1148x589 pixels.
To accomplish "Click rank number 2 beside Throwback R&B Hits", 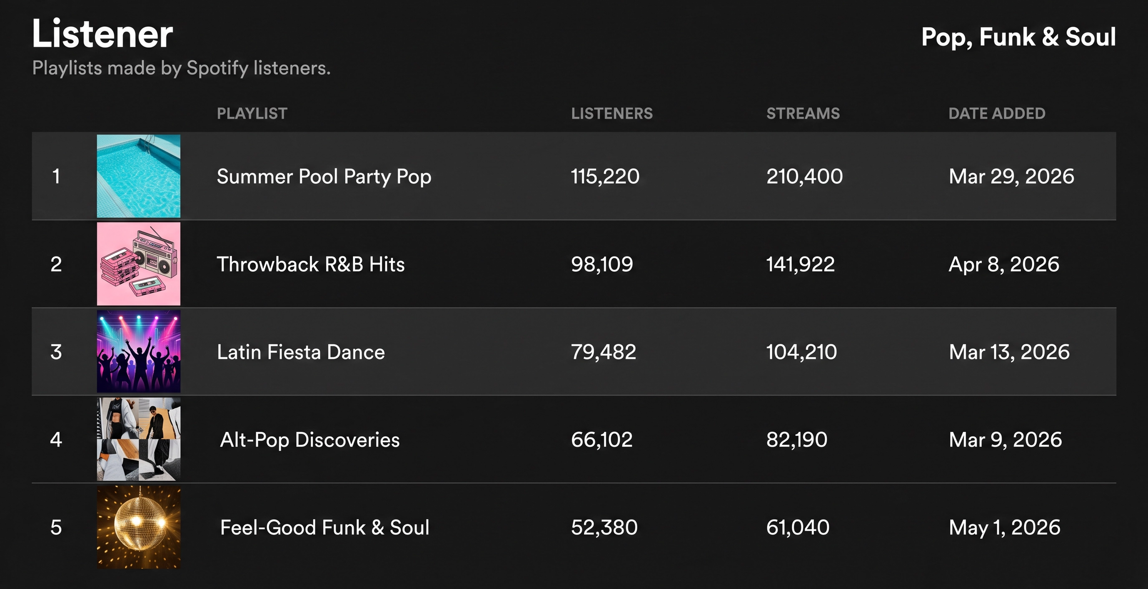I will (x=56, y=264).
